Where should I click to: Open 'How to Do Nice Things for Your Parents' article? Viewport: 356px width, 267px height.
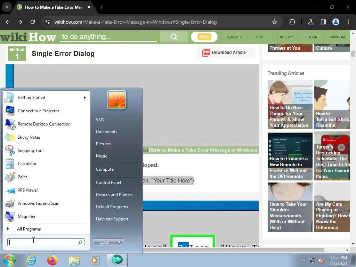pos(290,105)
